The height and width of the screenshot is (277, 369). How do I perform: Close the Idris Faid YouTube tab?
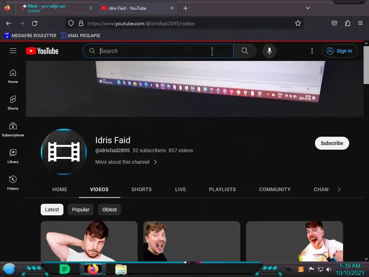[172, 8]
